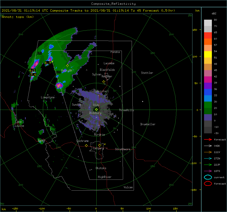Click the Drumheller label
This screenshot has width=227, height=212.
pos(148,124)
